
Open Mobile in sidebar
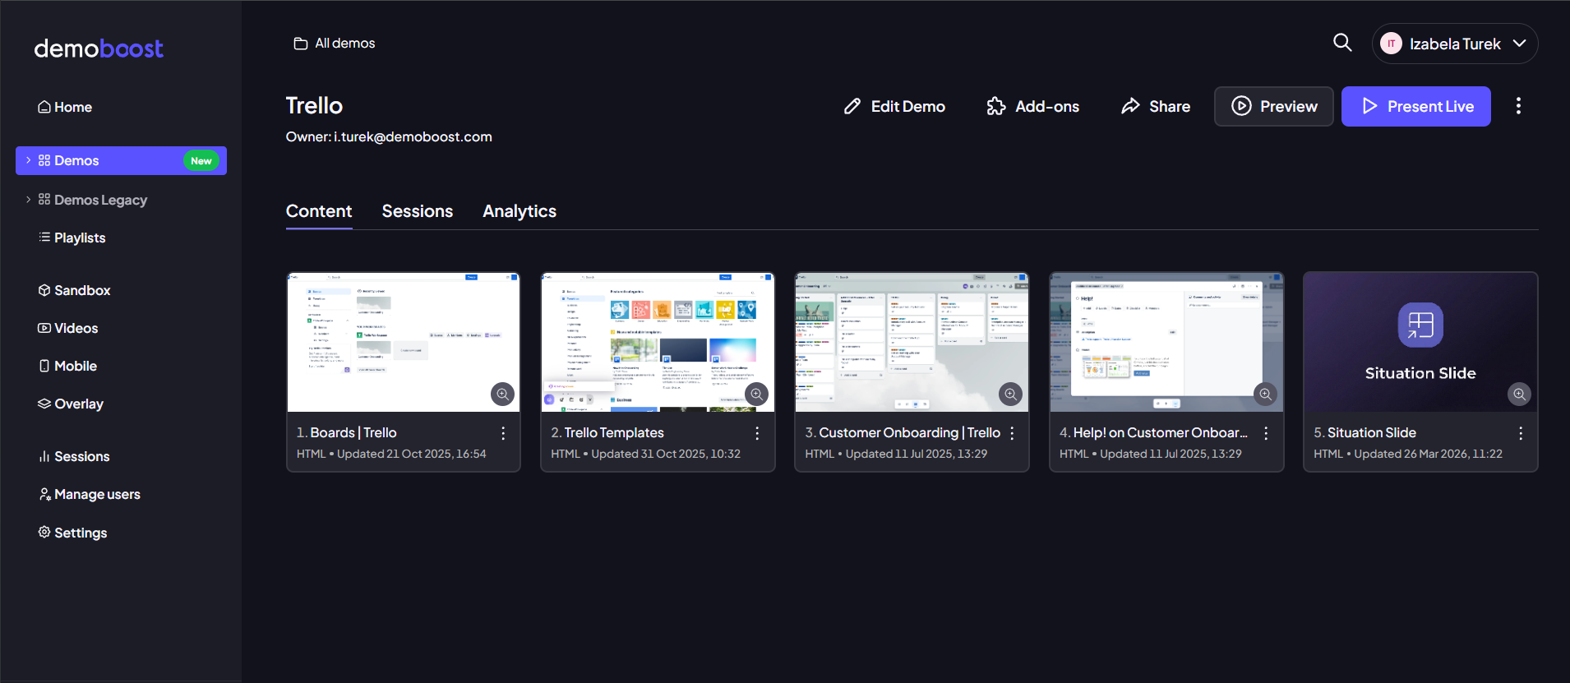(x=67, y=366)
